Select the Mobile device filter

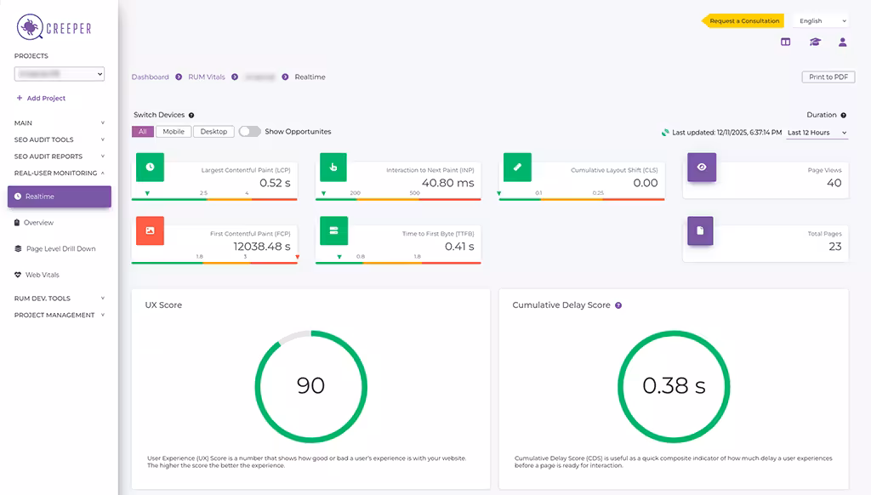173,131
